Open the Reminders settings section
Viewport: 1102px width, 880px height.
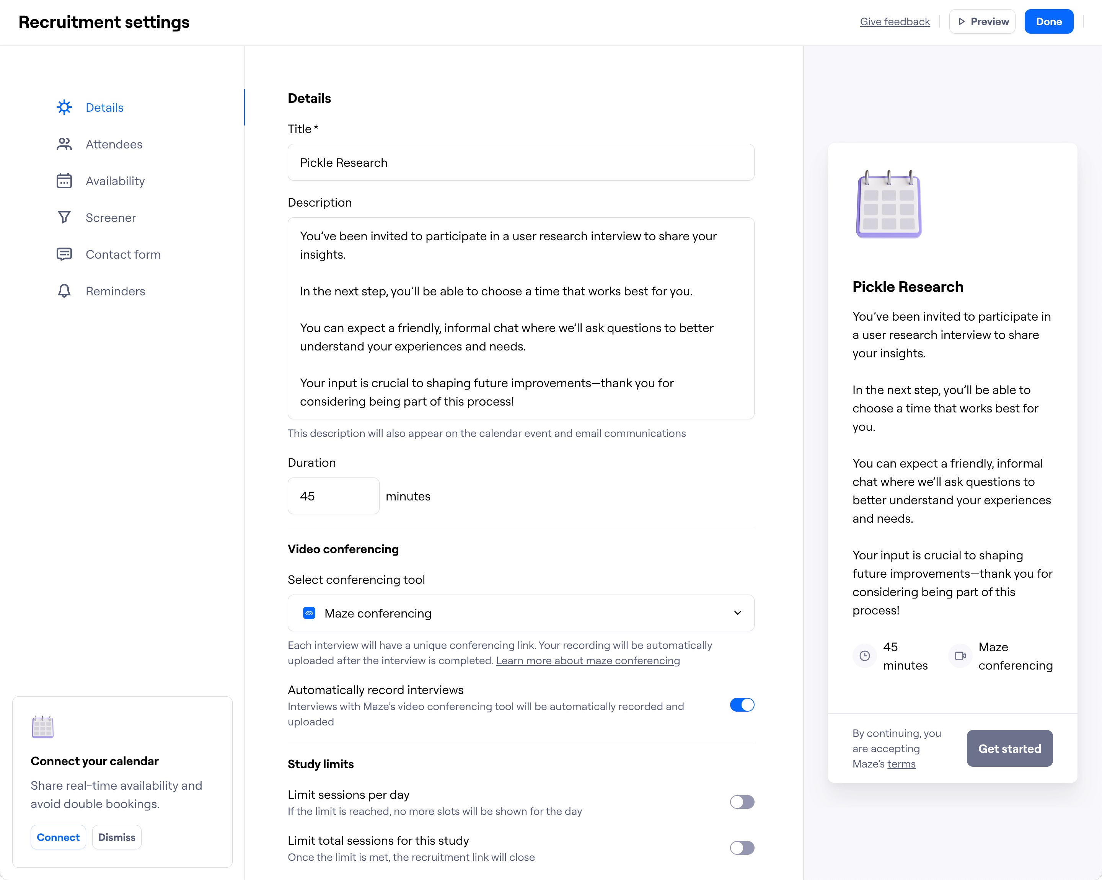(115, 291)
